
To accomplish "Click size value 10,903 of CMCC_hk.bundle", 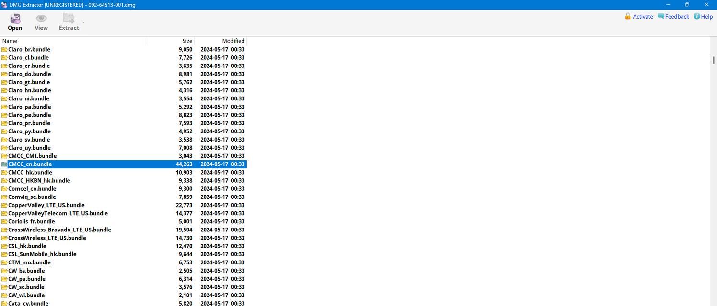I will tap(184, 172).
